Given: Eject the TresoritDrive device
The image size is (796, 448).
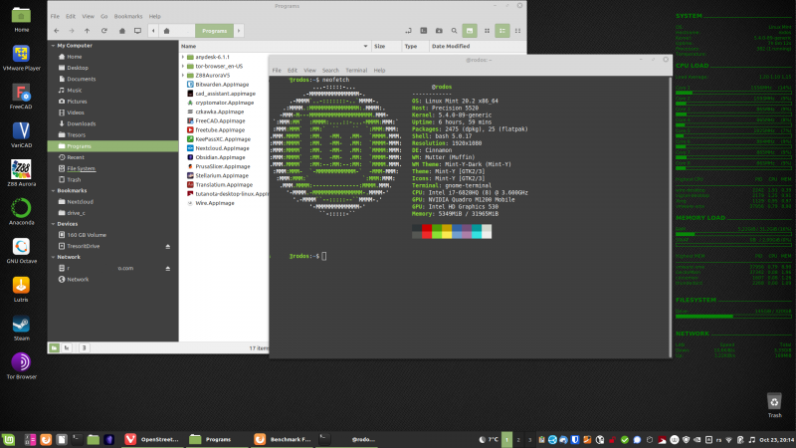Looking at the screenshot, I should click(167, 246).
